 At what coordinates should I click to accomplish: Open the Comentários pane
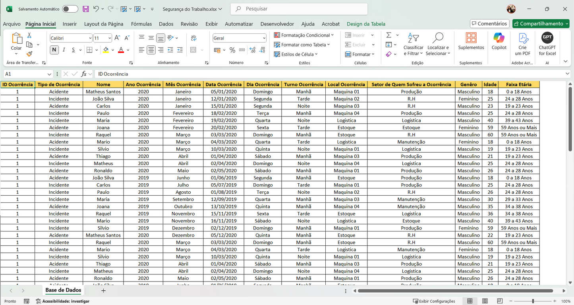tap(489, 23)
